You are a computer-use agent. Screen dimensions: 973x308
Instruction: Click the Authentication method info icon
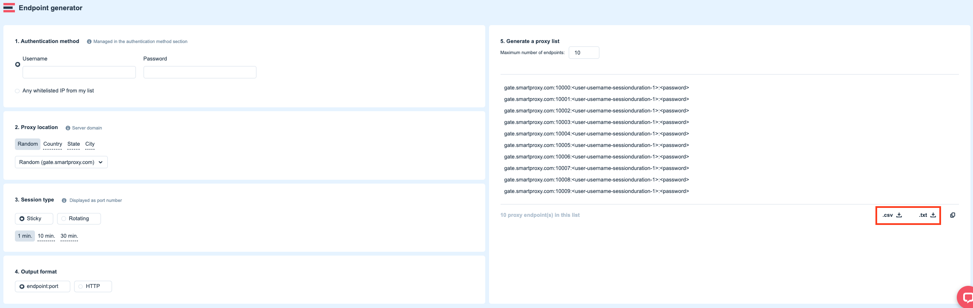(89, 42)
